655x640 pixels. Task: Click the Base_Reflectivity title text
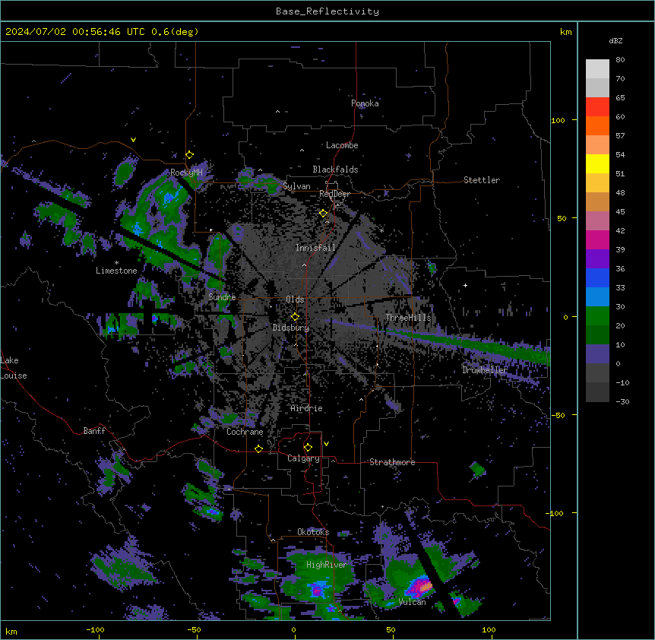tap(327, 11)
